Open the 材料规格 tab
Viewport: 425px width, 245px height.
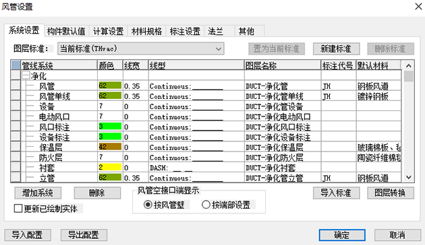pyautogui.click(x=146, y=31)
